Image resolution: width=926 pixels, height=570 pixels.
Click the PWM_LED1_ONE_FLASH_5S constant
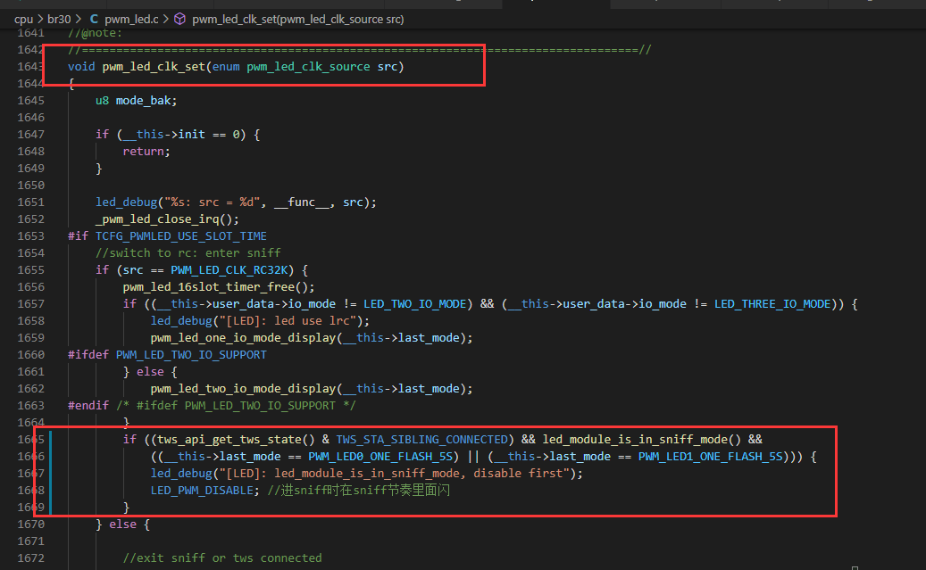click(711, 457)
